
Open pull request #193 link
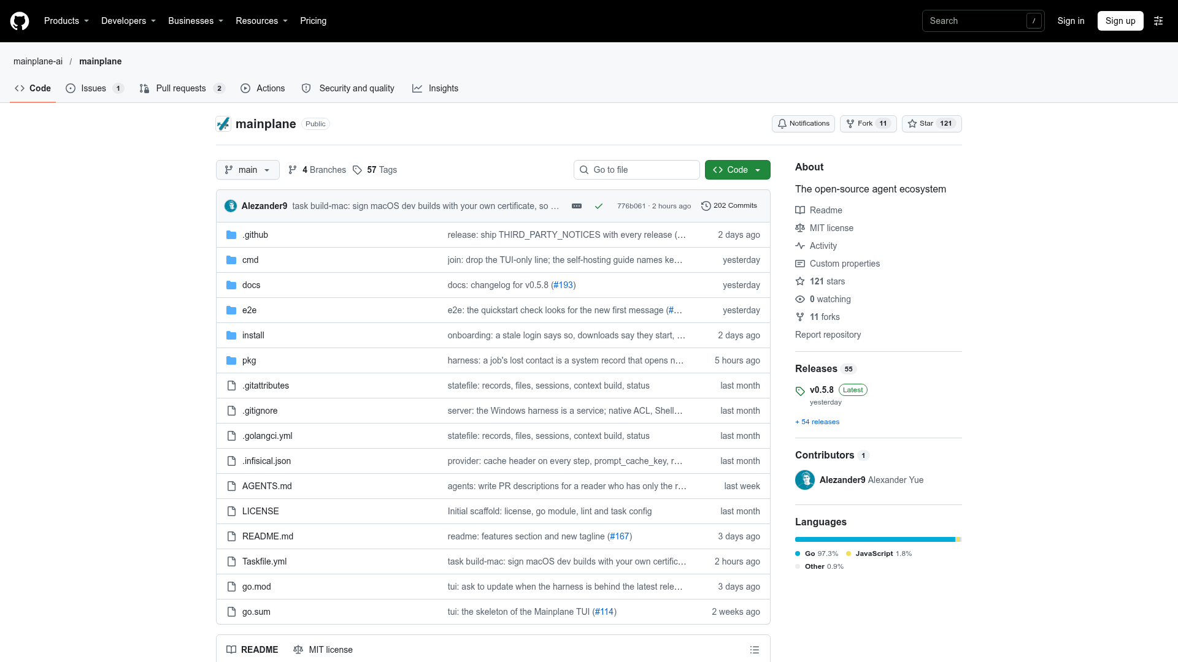click(563, 285)
